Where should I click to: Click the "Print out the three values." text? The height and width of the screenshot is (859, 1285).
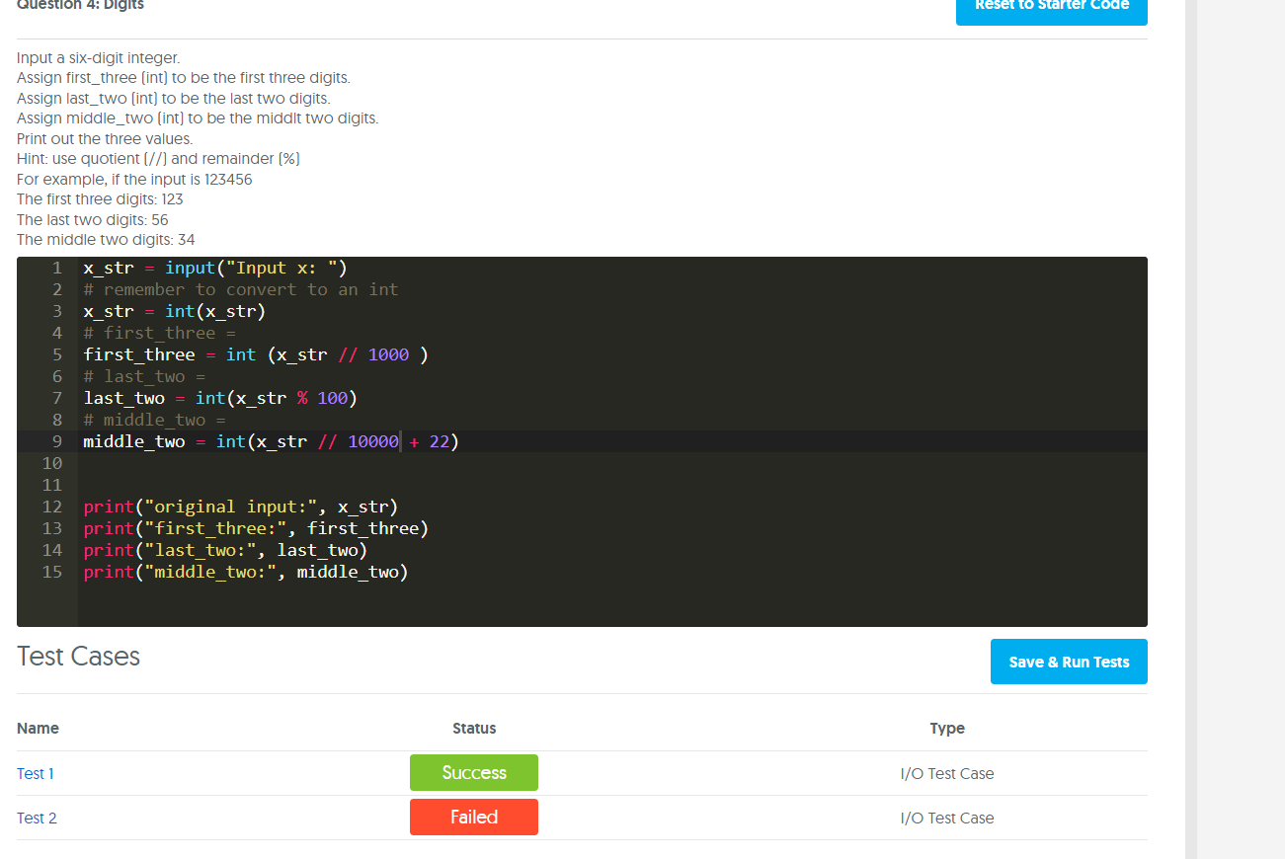[x=105, y=139]
